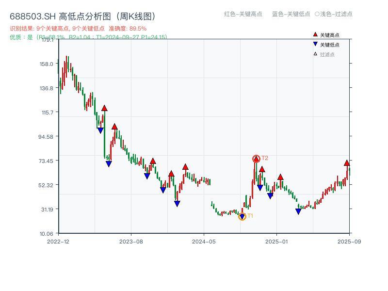Click the circled T1 key low marker
The height and width of the screenshot is (291, 388).
coord(242,216)
